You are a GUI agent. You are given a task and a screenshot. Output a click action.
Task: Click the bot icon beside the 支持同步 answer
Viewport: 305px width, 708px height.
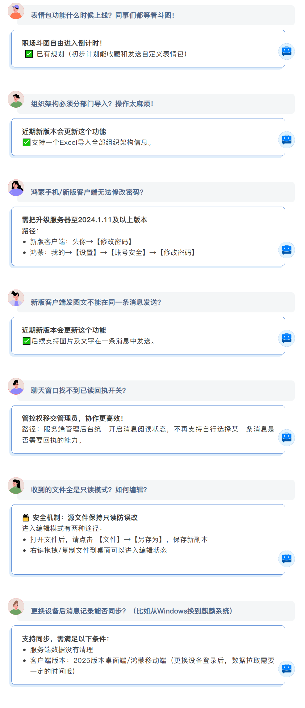tap(286, 669)
